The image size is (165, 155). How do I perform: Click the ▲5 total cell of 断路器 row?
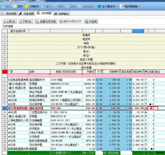[x=151, y=149]
